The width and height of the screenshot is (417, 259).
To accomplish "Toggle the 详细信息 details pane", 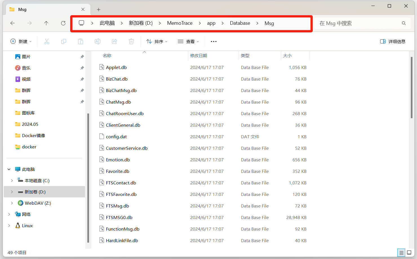I will pyautogui.click(x=393, y=42).
